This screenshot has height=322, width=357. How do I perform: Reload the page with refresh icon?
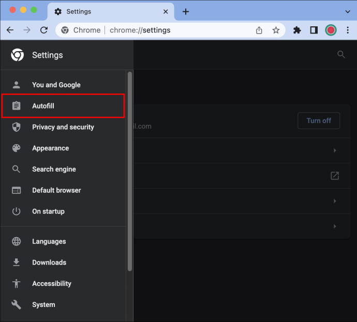[43, 30]
